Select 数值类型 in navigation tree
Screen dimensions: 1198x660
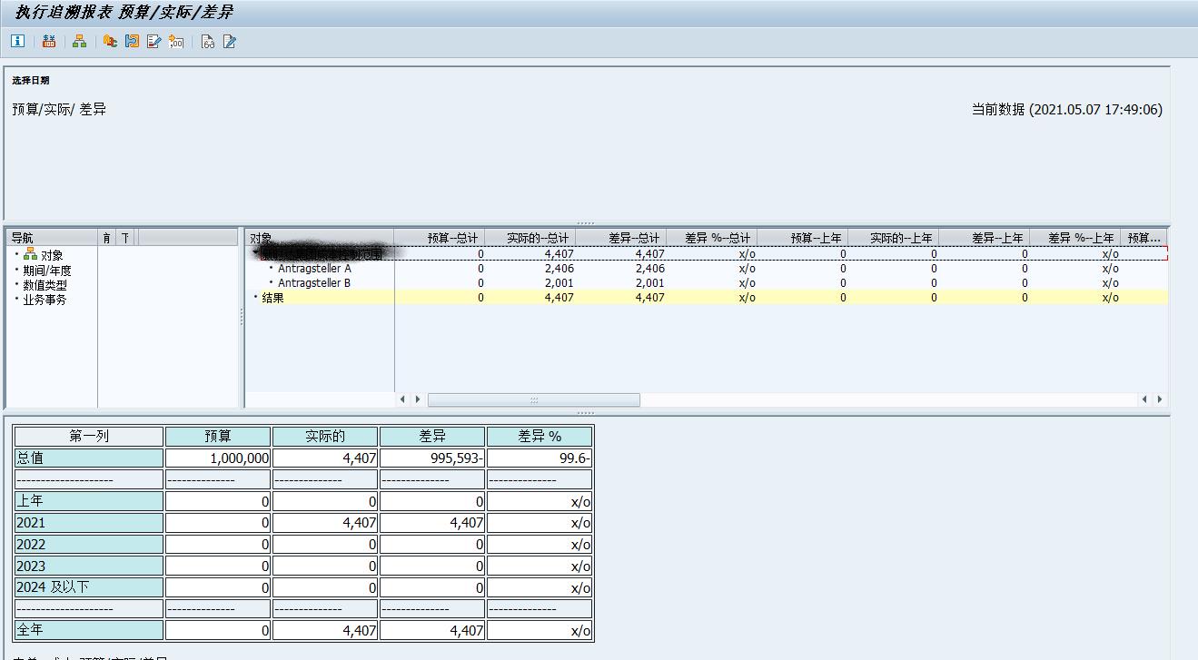45,285
